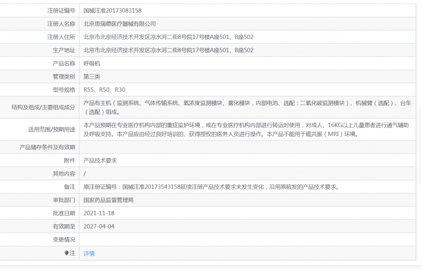This screenshot has width=421, height=270.
Task: Select the address in the 生产地址 row
Action: 168,50
